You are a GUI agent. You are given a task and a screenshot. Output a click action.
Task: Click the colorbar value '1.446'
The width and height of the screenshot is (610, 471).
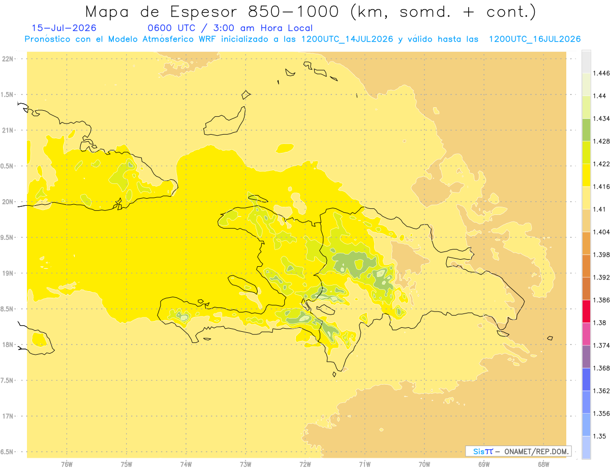pyautogui.click(x=601, y=73)
